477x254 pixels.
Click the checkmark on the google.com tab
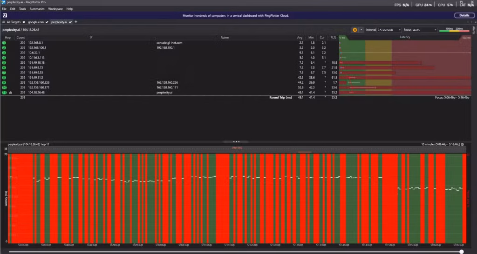[x=47, y=22]
